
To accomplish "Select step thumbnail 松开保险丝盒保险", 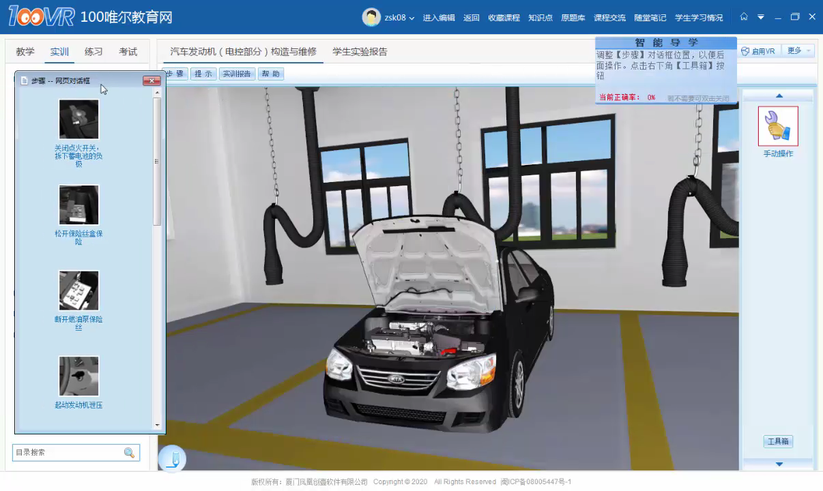I will [x=78, y=205].
